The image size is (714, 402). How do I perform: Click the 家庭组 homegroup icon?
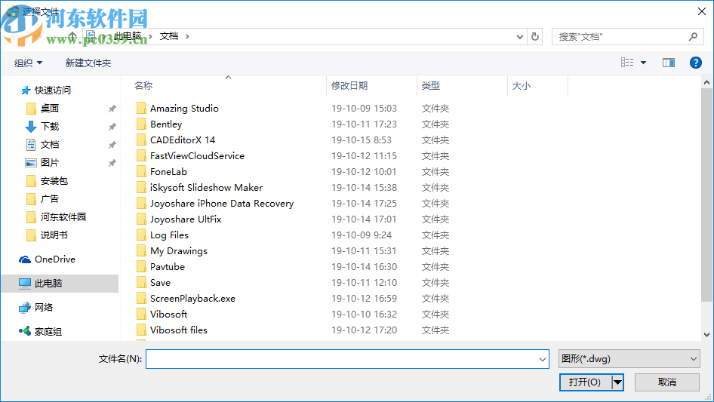pyautogui.click(x=25, y=331)
